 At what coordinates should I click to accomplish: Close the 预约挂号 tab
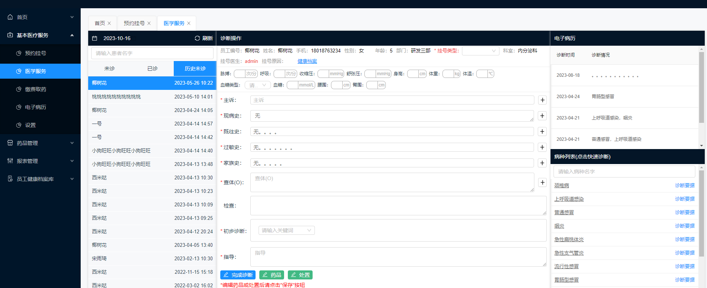tap(149, 23)
